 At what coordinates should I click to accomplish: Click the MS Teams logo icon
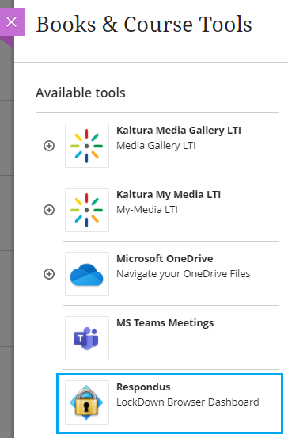(87, 338)
